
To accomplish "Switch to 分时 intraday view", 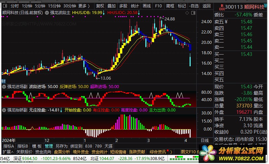I will (14, 6).
